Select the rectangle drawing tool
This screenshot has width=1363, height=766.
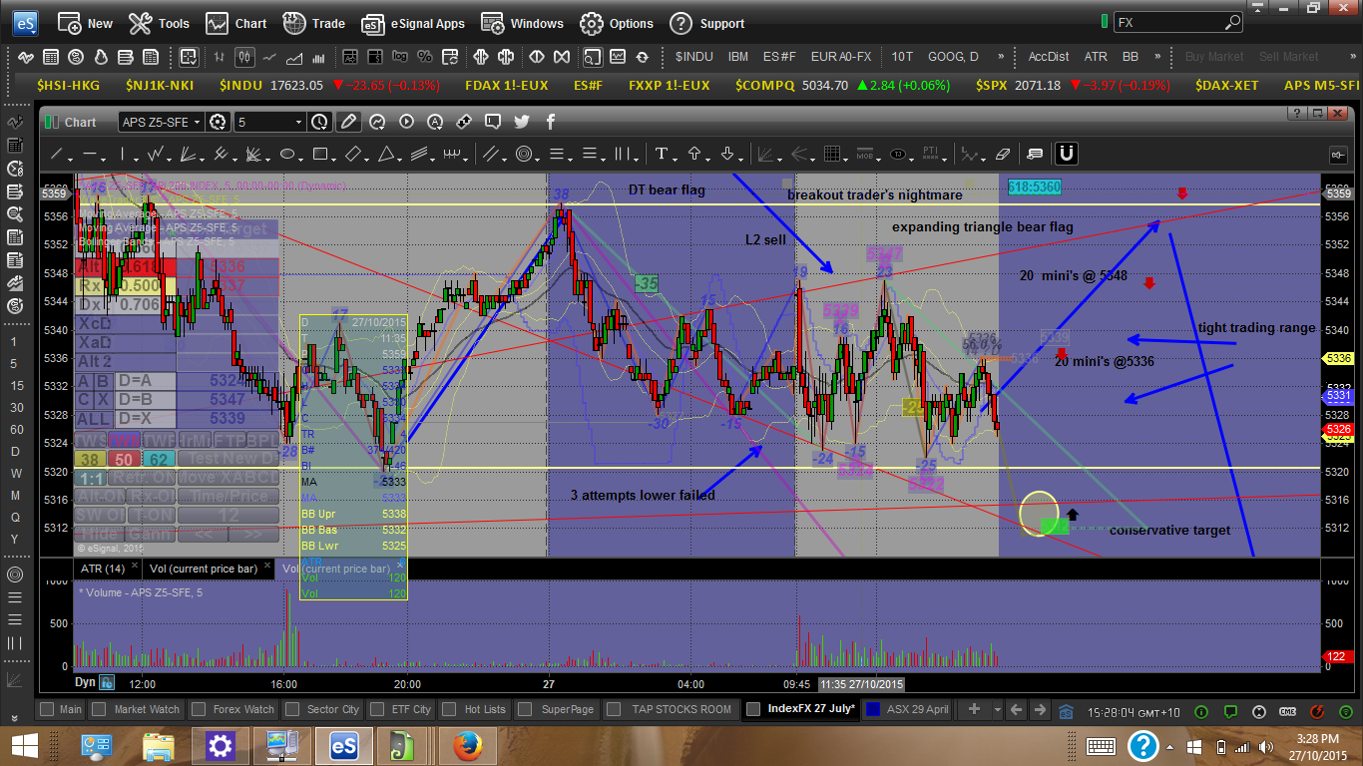(320, 155)
